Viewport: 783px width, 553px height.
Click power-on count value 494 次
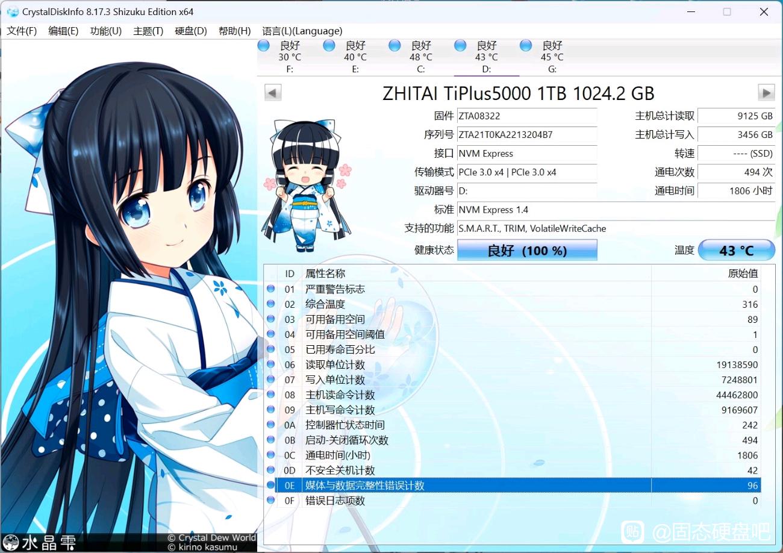pos(736,172)
